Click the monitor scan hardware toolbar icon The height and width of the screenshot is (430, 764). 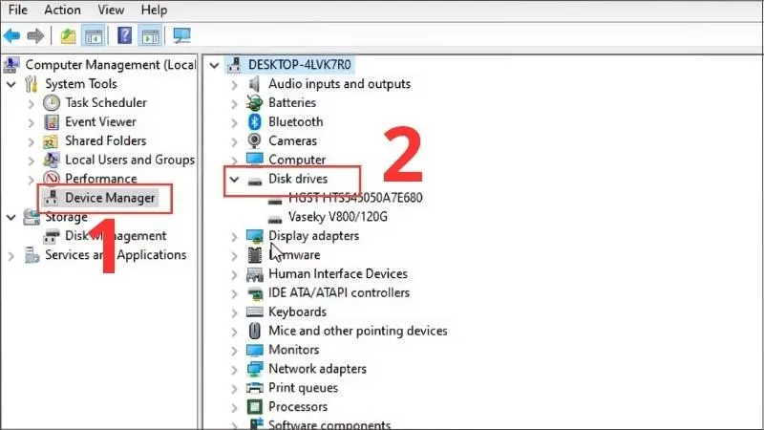181,36
